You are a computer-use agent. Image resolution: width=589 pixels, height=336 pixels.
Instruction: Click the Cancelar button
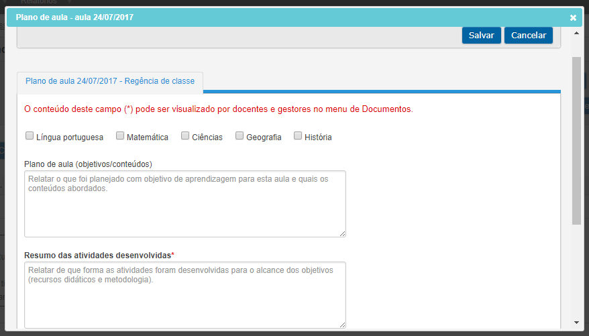(528, 36)
